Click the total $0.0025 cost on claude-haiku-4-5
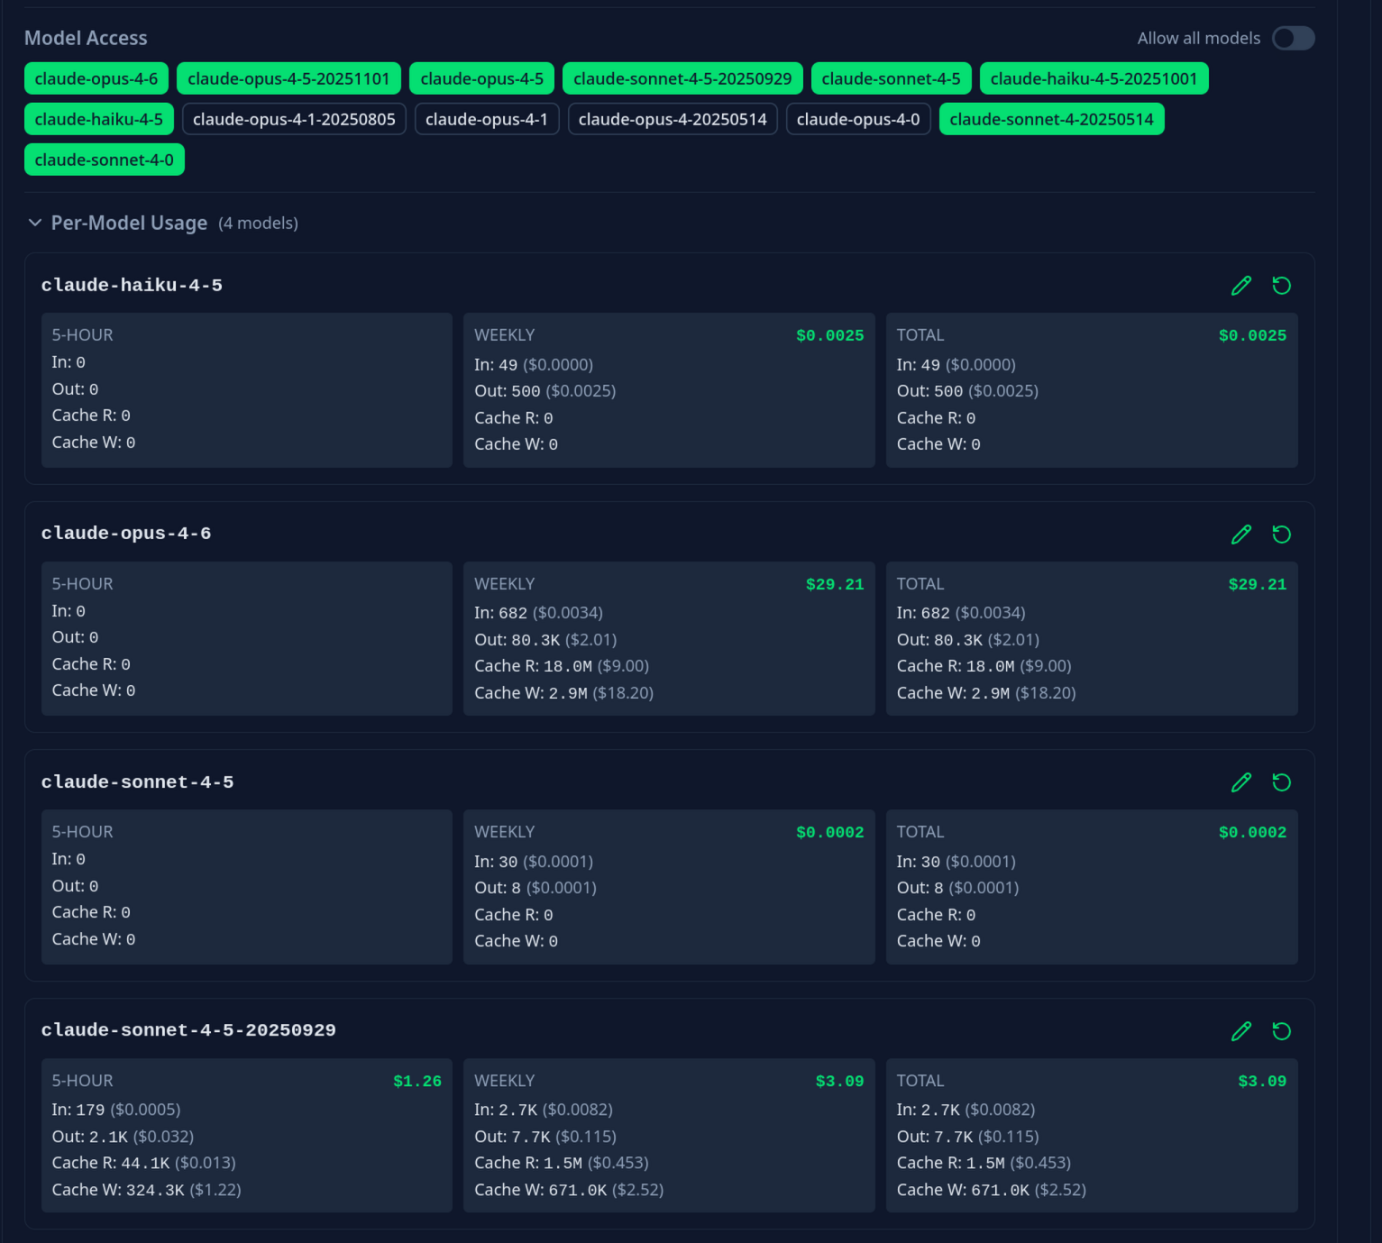 click(1252, 335)
